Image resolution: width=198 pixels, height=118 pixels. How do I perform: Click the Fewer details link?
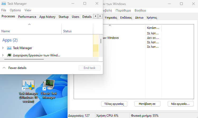tap(17, 68)
